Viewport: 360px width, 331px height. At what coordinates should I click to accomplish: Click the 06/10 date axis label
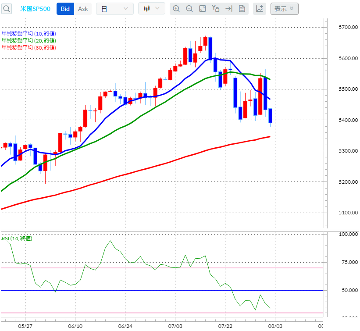75,326
